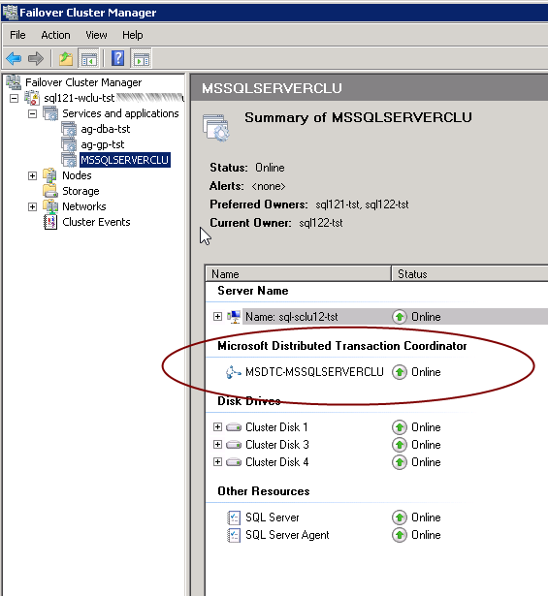Click the SQL Server Agent resource icon
The width and height of the screenshot is (548, 596).
pos(234,535)
